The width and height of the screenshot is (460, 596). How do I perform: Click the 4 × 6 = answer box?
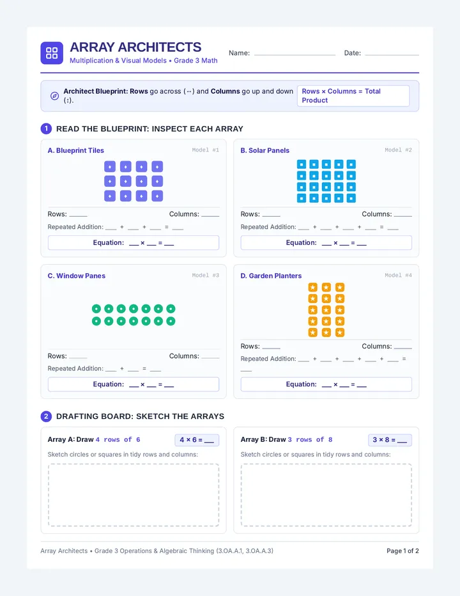tap(197, 440)
